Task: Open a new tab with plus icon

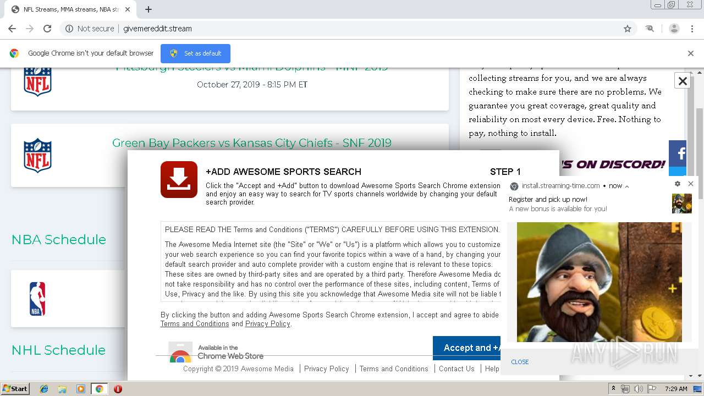Action: click(148, 9)
